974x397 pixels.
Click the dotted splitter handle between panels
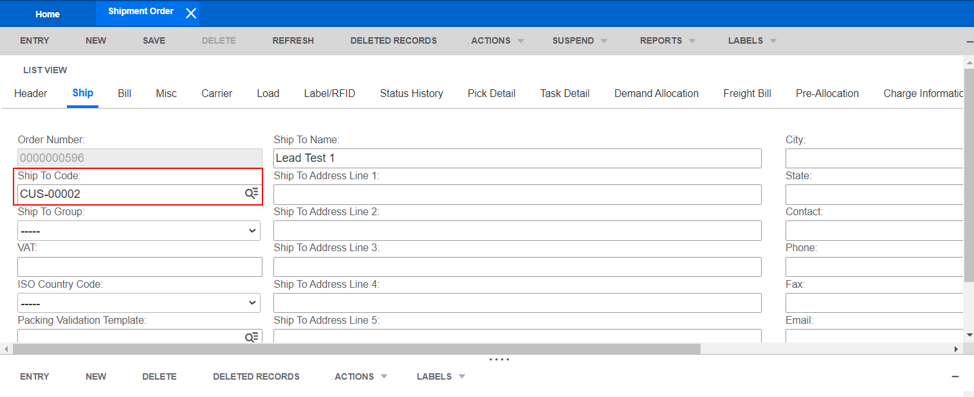pos(499,360)
